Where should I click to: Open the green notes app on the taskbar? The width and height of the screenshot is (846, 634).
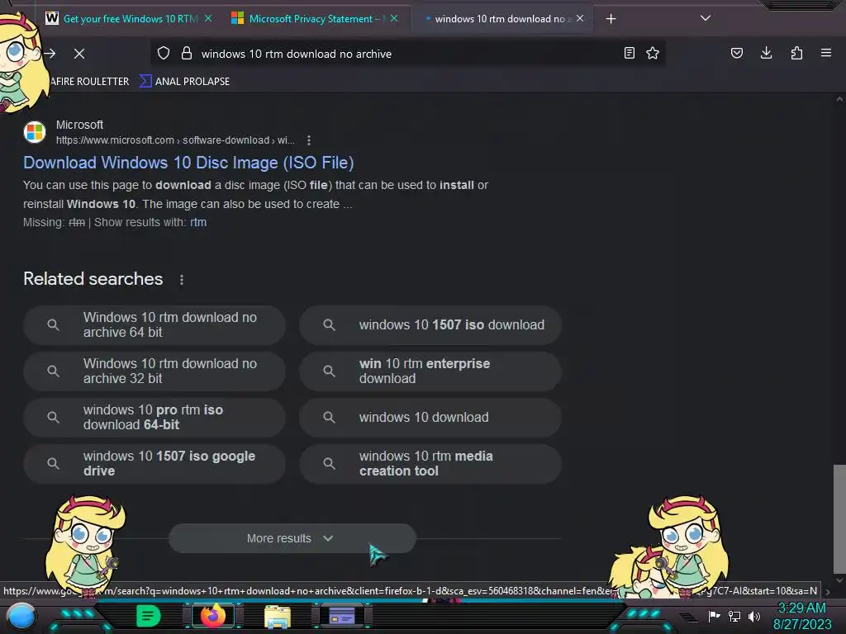pos(149,616)
